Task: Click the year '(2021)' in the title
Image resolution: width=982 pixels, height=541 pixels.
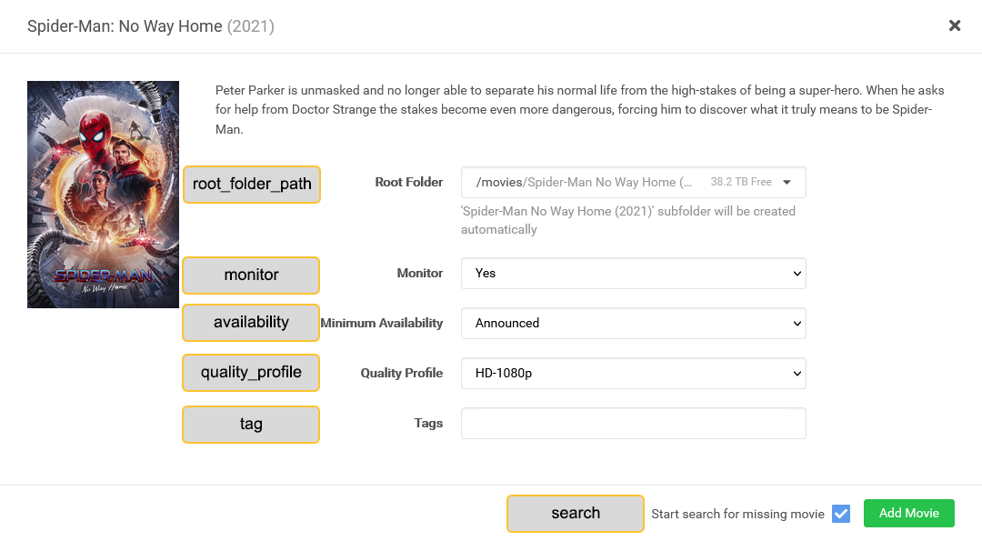Action: pyautogui.click(x=251, y=26)
